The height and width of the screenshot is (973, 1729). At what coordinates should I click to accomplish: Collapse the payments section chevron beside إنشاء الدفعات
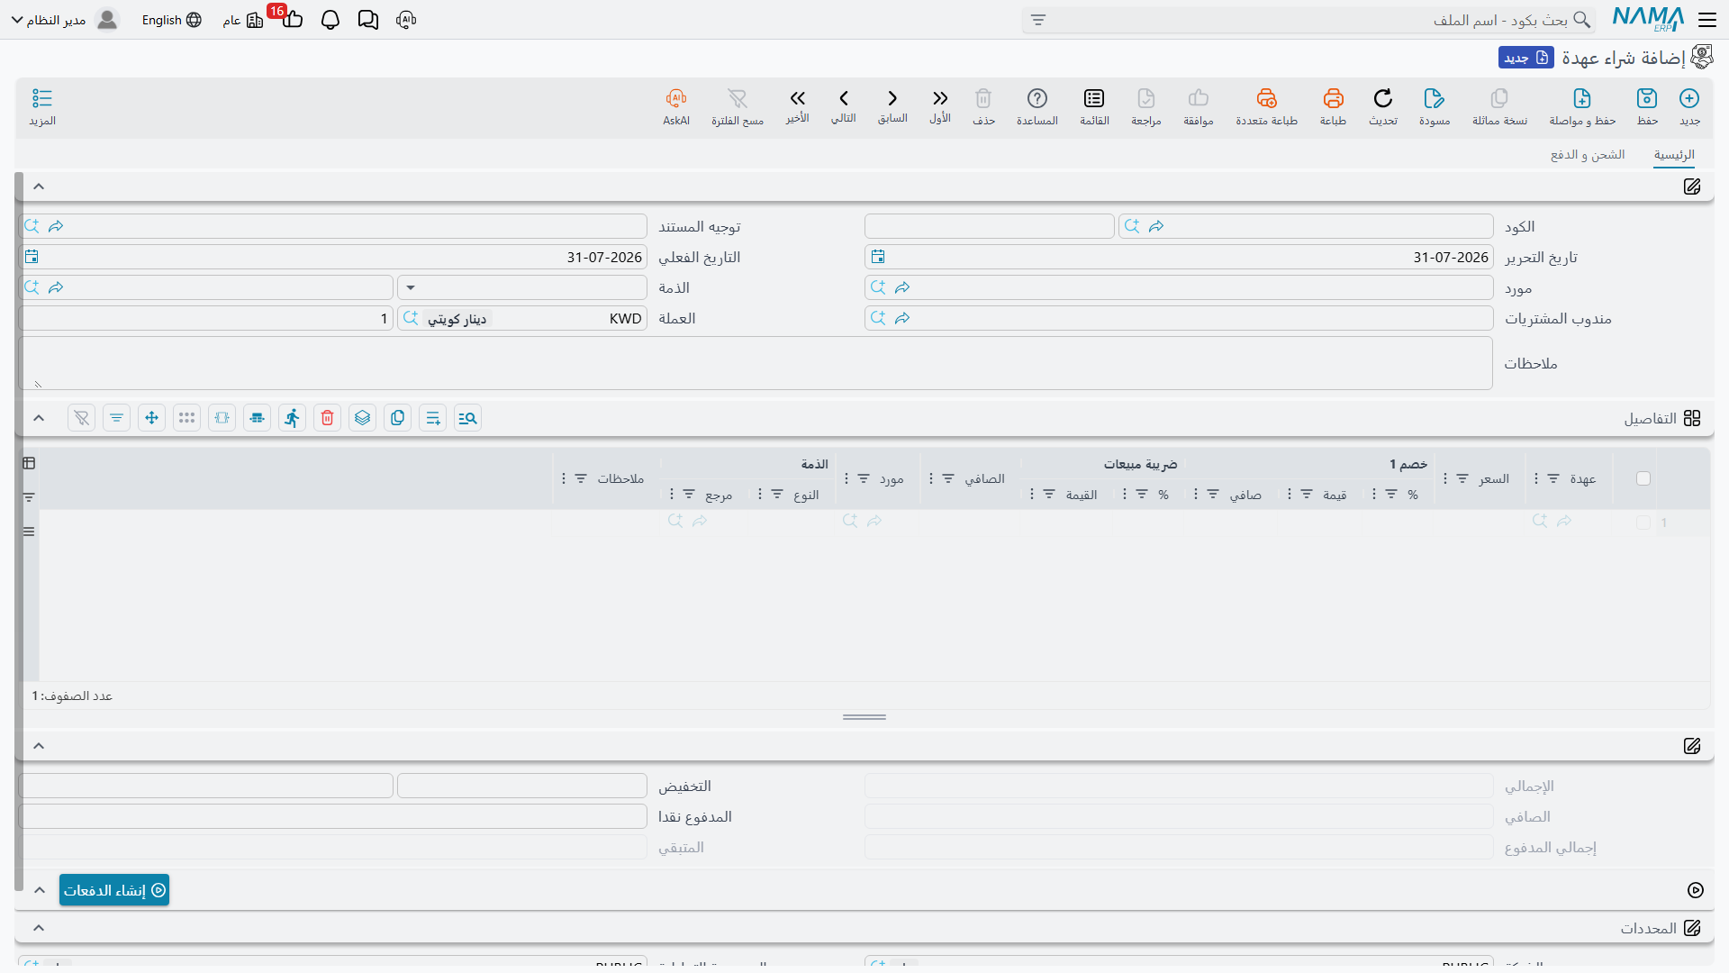click(40, 890)
